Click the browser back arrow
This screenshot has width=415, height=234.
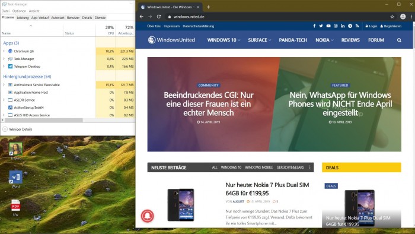tap(141, 17)
